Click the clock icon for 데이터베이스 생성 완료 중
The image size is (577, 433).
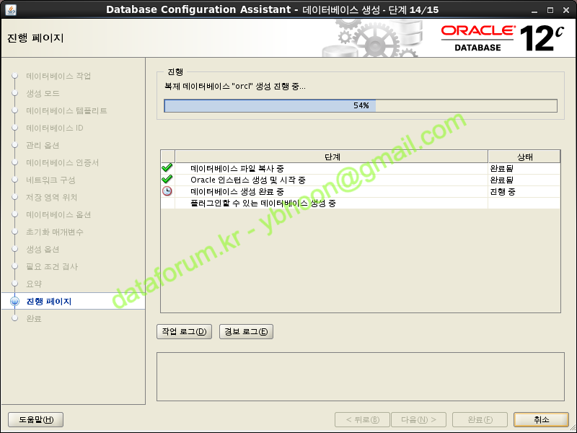(x=167, y=191)
